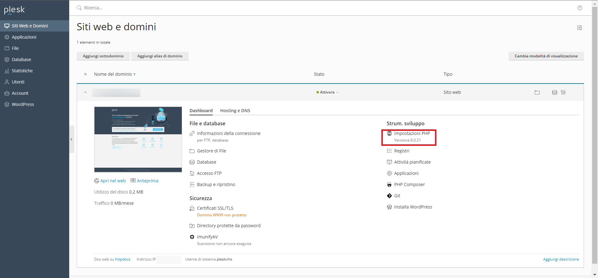The height and width of the screenshot is (278, 598).
Task: Open Statistiche in the sidebar
Action: 34,71
